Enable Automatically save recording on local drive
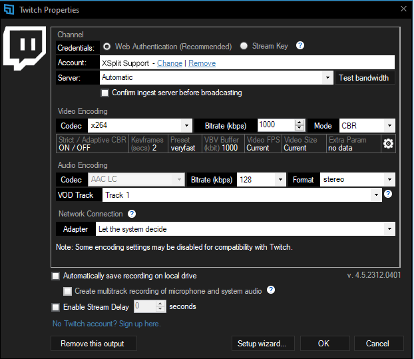414x359 pixels. 55,276
